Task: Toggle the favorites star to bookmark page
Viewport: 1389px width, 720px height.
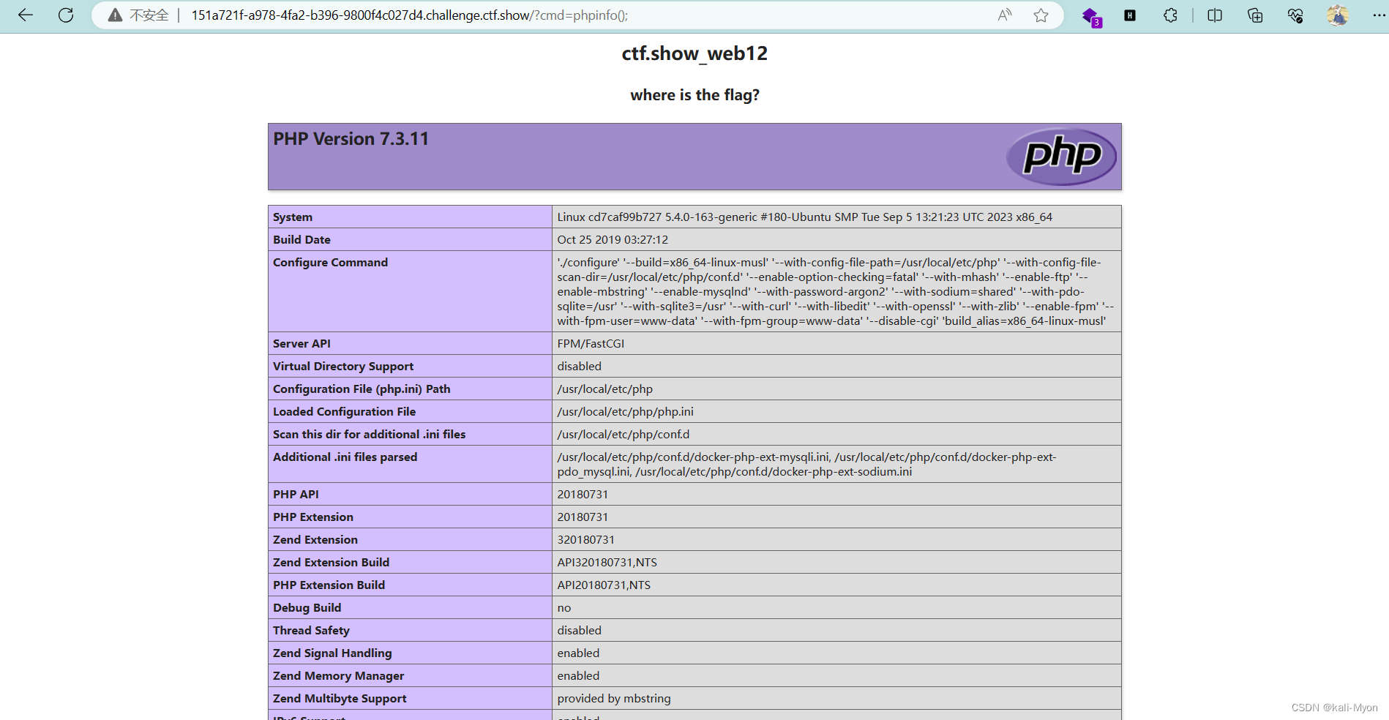Action: click(x=1040, y=15)
